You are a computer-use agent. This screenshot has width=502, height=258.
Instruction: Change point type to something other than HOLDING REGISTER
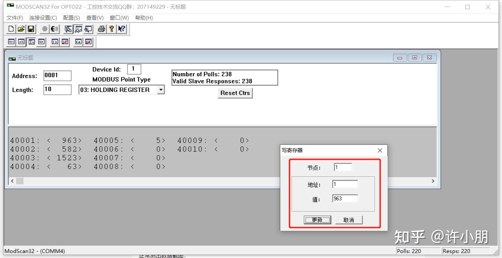161,89
